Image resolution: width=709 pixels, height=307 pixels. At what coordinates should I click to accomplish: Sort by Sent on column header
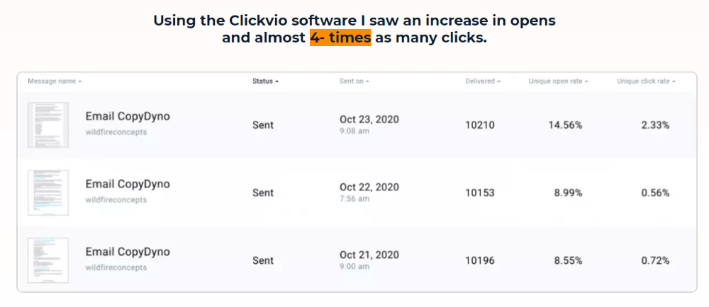pos(354,81)
